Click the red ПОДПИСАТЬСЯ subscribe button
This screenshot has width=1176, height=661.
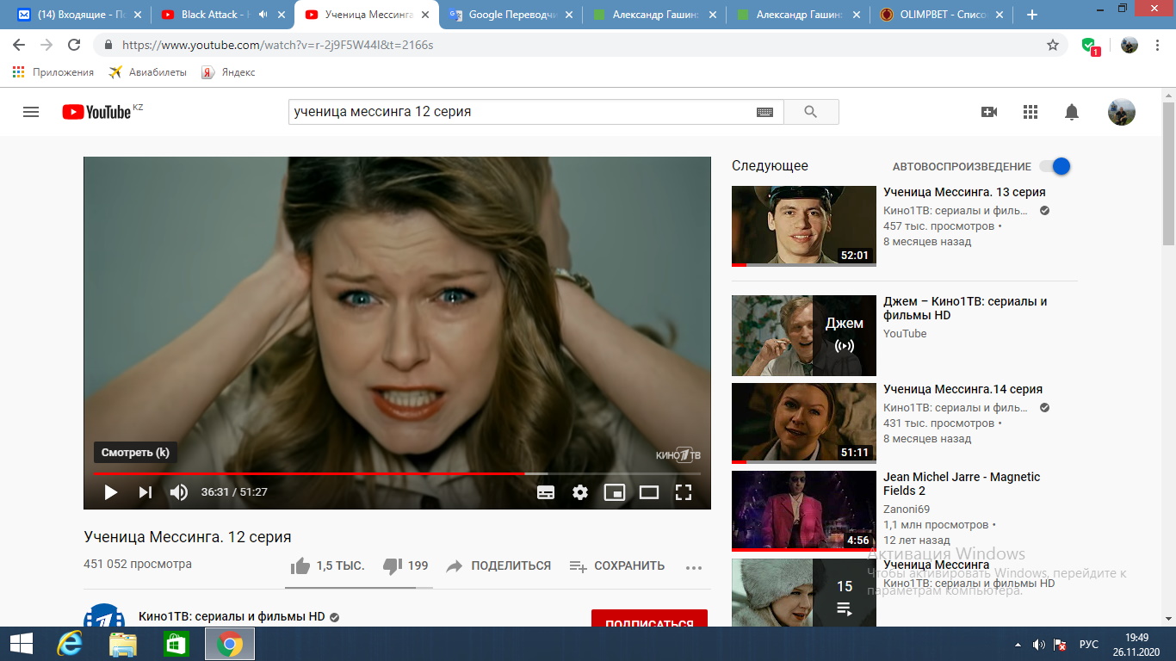point(649,620)
